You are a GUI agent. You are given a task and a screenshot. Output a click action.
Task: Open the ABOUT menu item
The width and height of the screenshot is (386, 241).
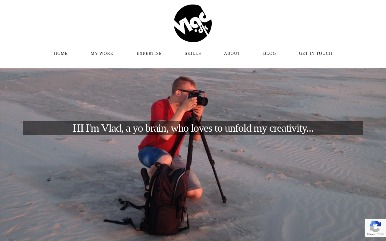click(232, 54)
